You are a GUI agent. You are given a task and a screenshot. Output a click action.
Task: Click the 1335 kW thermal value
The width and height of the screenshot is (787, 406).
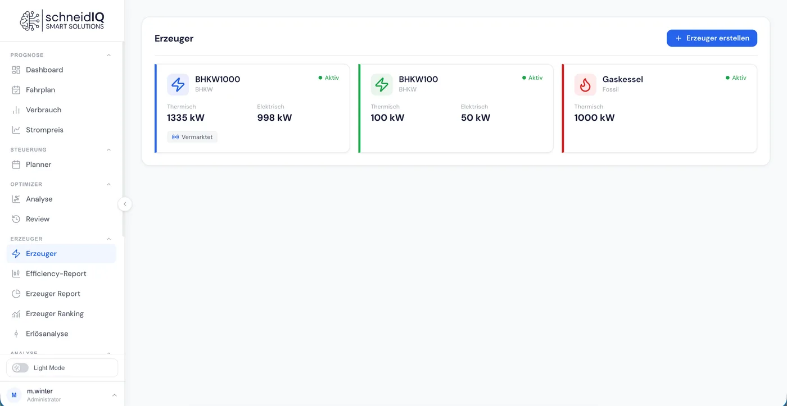coord(186,118)
